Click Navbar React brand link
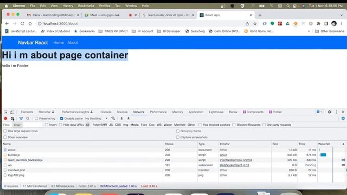Image resolution: width=347 pixels, height=195 pixels. pyautogui.click(x=33, y=43)
